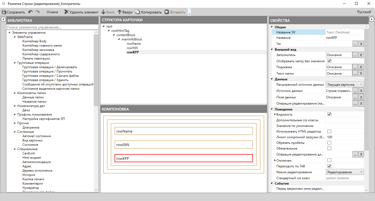The width and height of the screenshot is (375, 201).
Task: Open the ellipsis editor for Заполнитель
Action: (x=355, y=55)
